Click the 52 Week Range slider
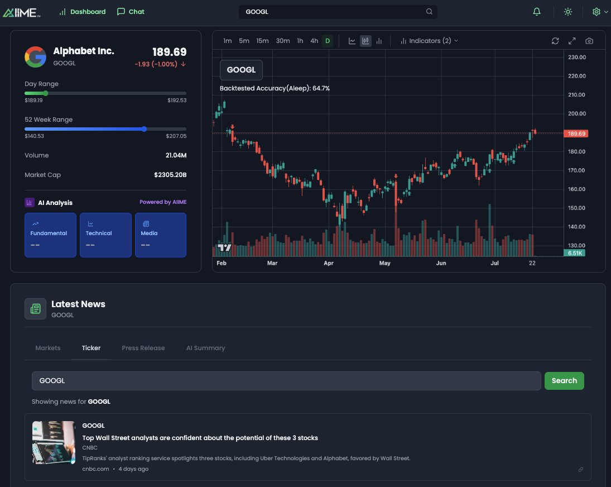 coord(105,128)
